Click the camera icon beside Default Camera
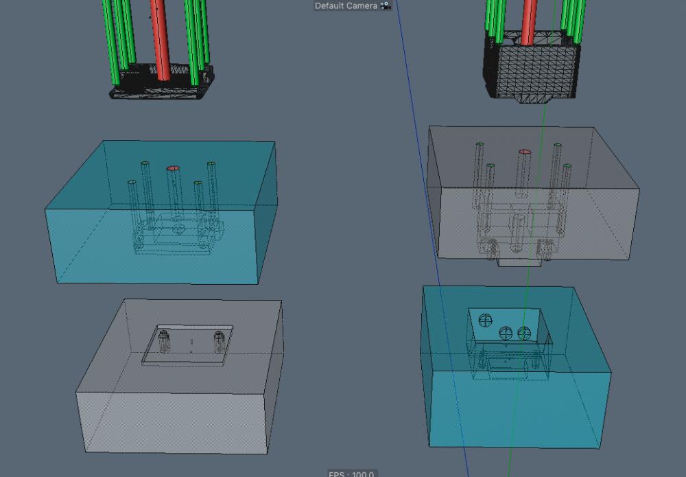The height and width of the screenshot is (477, 686). tap(385, 5)
